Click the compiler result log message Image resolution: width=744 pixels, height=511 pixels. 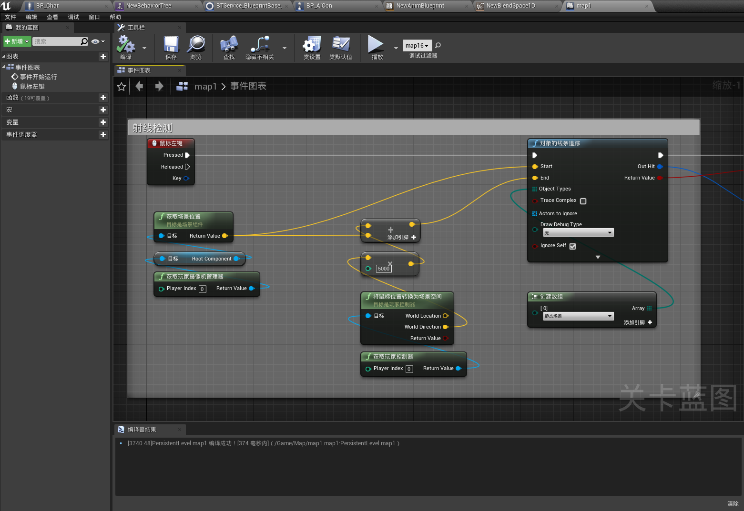pos(264,443)
